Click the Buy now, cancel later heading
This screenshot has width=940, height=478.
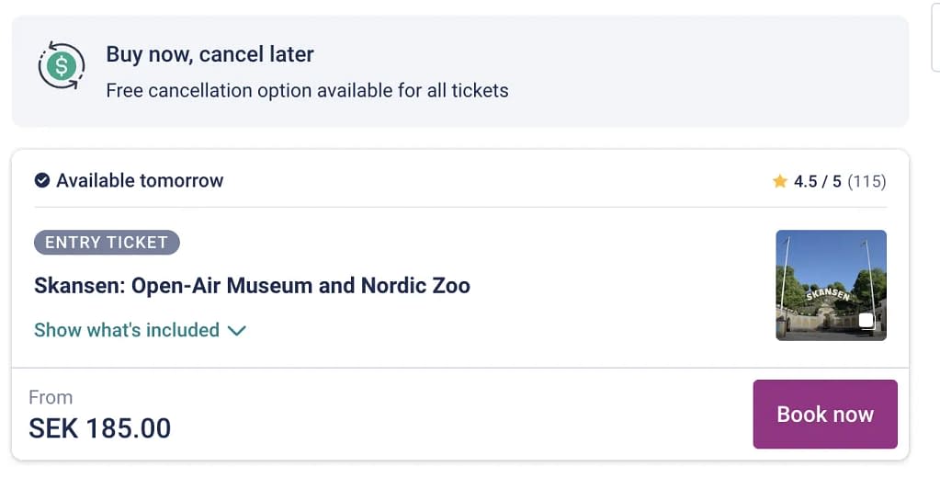click(210, 54)
